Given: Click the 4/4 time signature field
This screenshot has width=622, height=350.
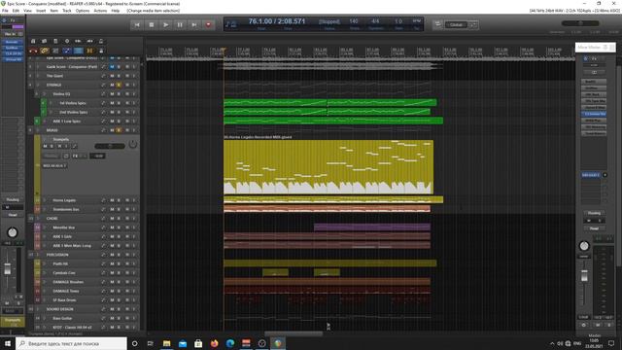Looking at the screenshot, I should coord(375,21).
